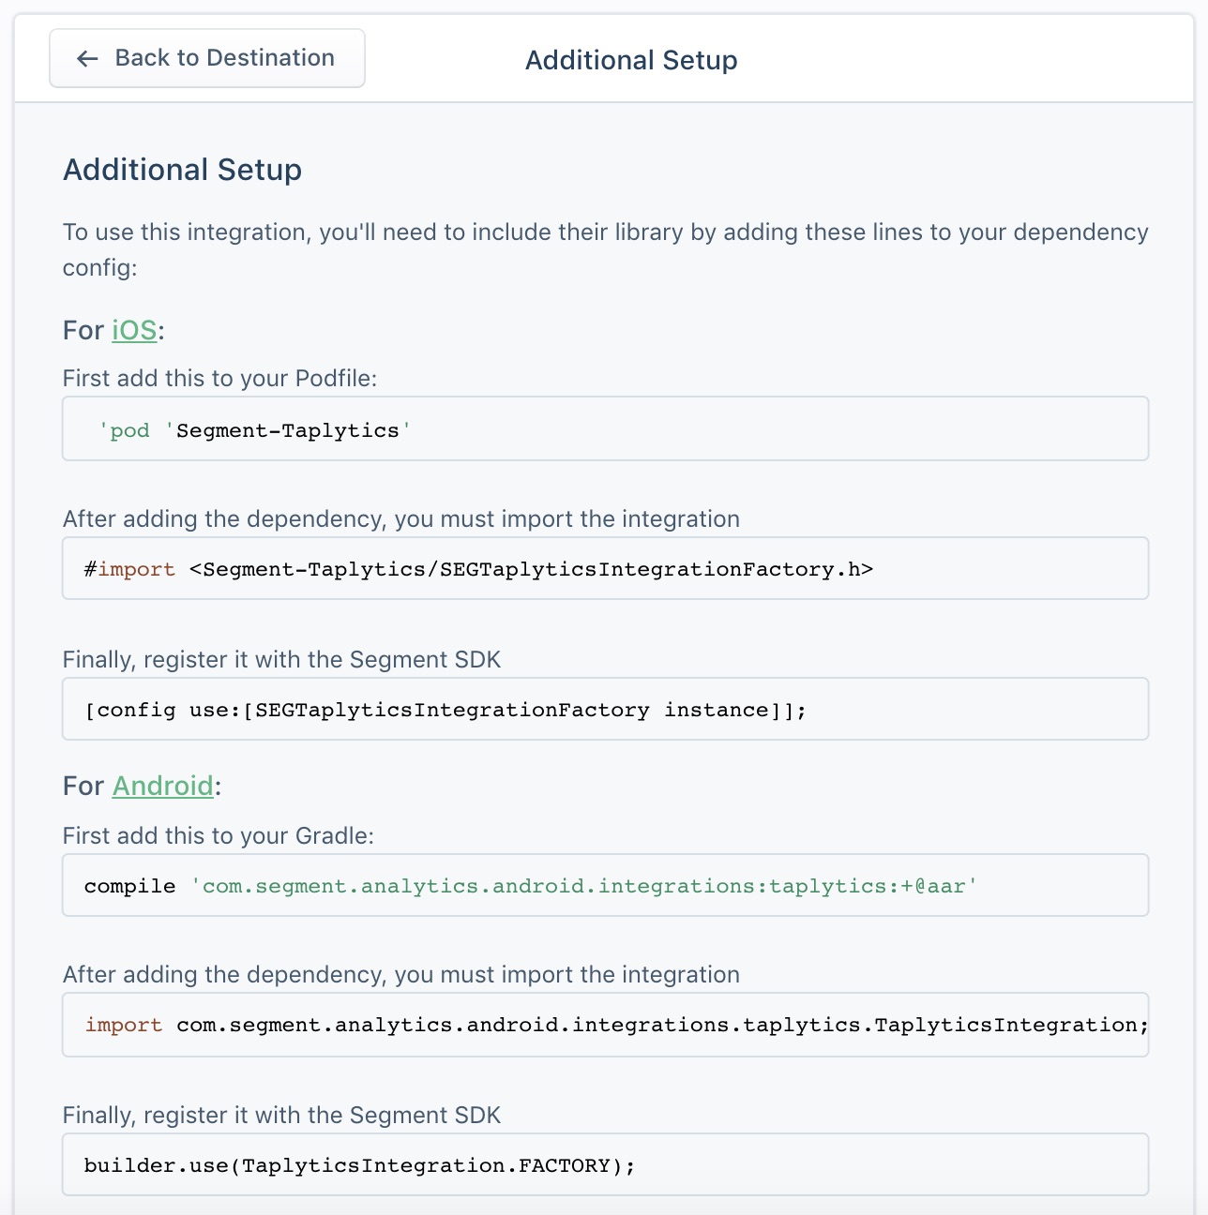The image size is (1208, 1215).
Task: Click the import TaplyticsIntegration Java code block
Action: point(605,1025)
